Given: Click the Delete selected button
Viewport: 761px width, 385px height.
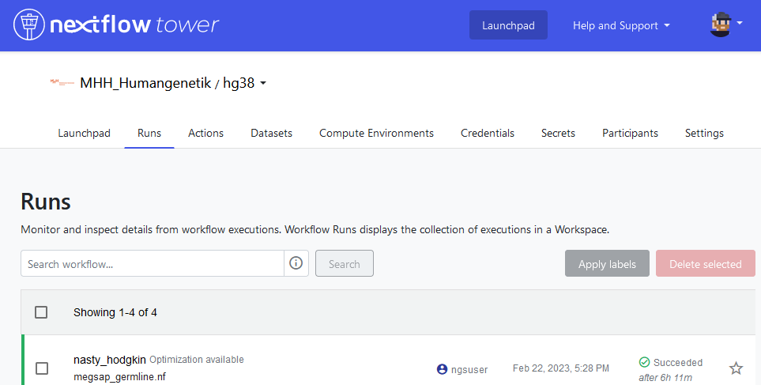Looking at the screenshot, I should [705, 264].
